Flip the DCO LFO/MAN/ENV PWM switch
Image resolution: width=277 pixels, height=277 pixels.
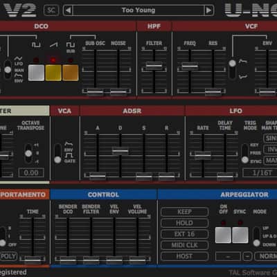coord(8,69)
